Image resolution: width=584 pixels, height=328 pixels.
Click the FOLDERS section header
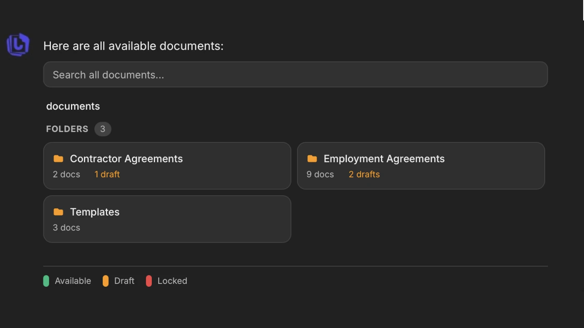pos(67,129)
